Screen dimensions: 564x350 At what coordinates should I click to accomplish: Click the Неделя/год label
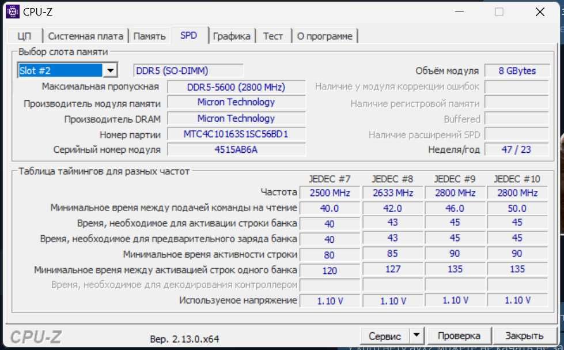click(x=454, y=149)
